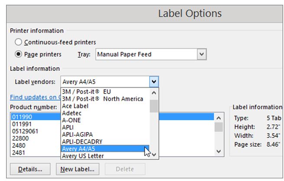Choose 3M / Post-it EU vendor
284x181 pixels.
pos(105,92)
